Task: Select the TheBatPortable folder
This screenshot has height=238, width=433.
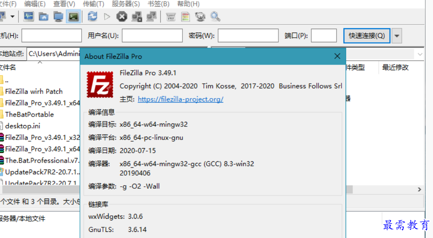Action: pos(29,114)
